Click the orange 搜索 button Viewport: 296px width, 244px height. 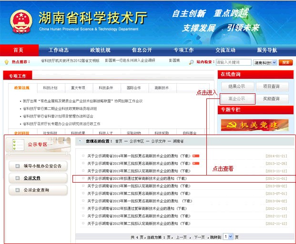pyautogui.click(x=286, y=62)
